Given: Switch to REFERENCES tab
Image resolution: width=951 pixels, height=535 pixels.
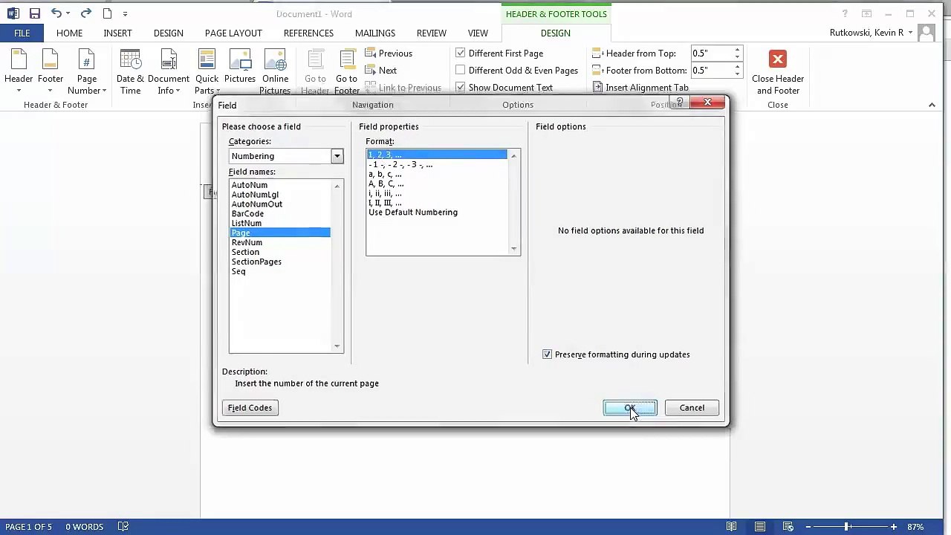Looking at the screenshot, I should tap(308, 33).
